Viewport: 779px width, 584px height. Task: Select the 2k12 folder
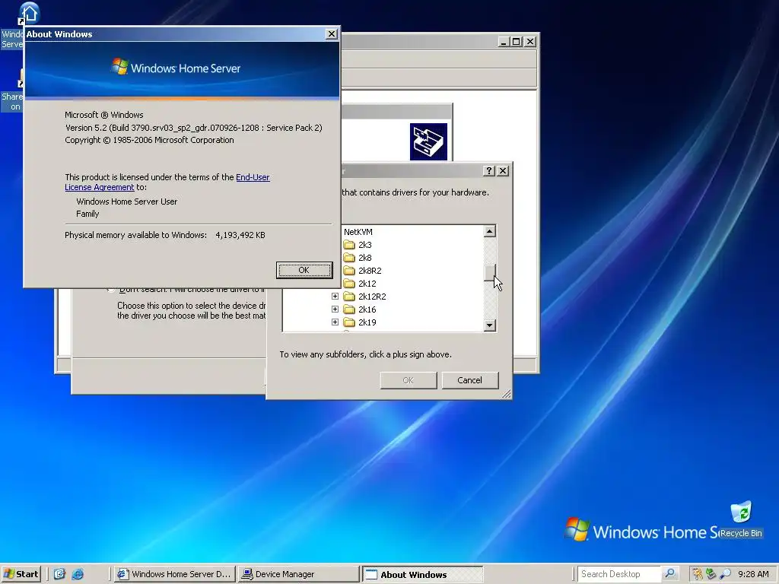tap(367, 284)
